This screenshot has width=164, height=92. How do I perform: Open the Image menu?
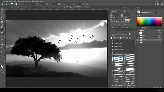coord(11,1)
